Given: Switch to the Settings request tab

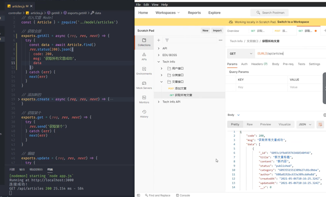Looking at the screenshot, I should [x=314, y=64].
